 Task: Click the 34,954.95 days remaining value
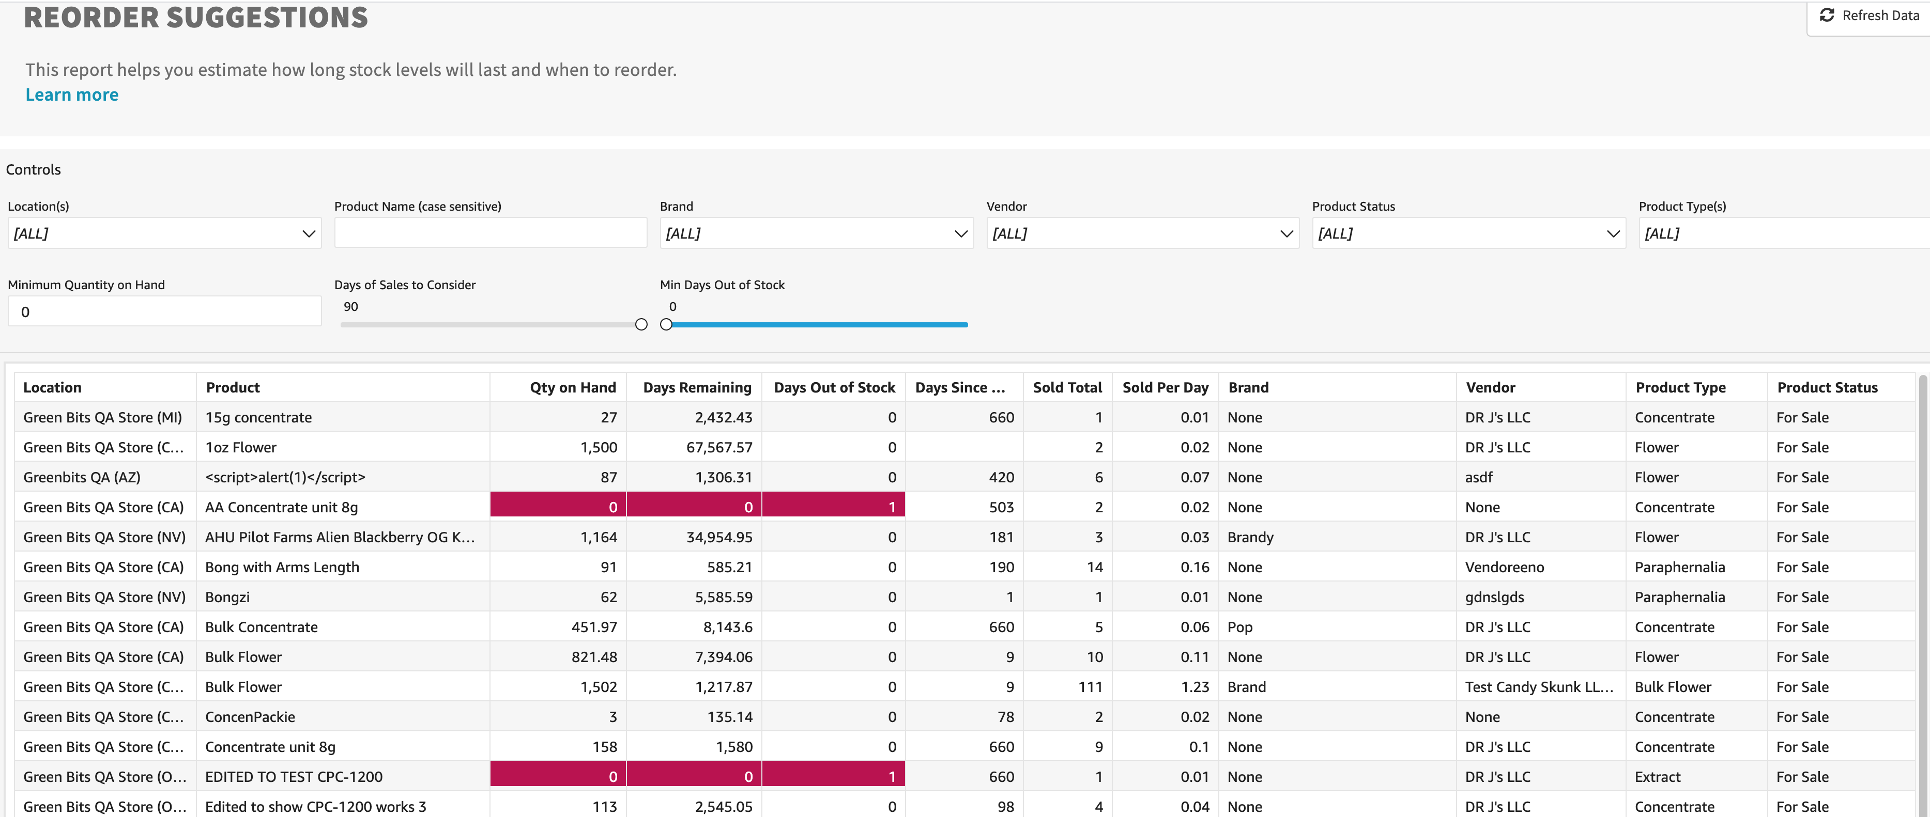click(719, 537)
